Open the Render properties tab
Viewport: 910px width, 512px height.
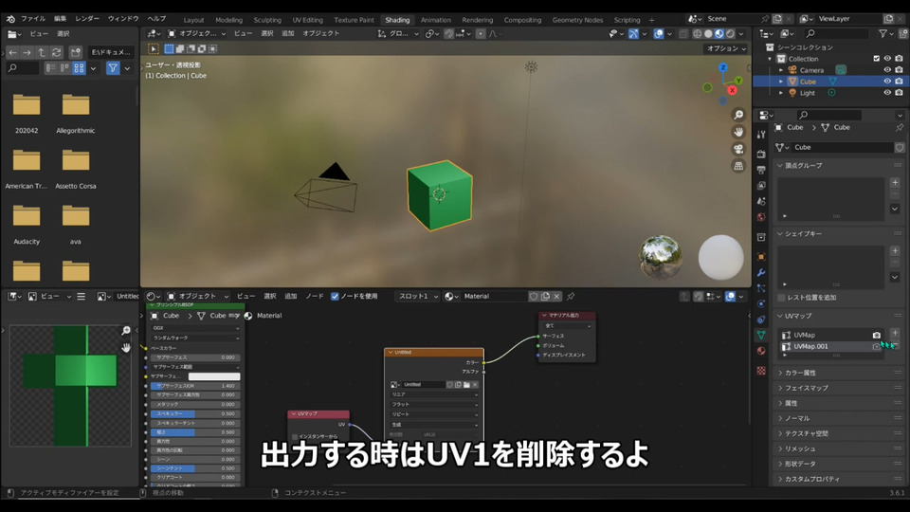click(761, 154)
